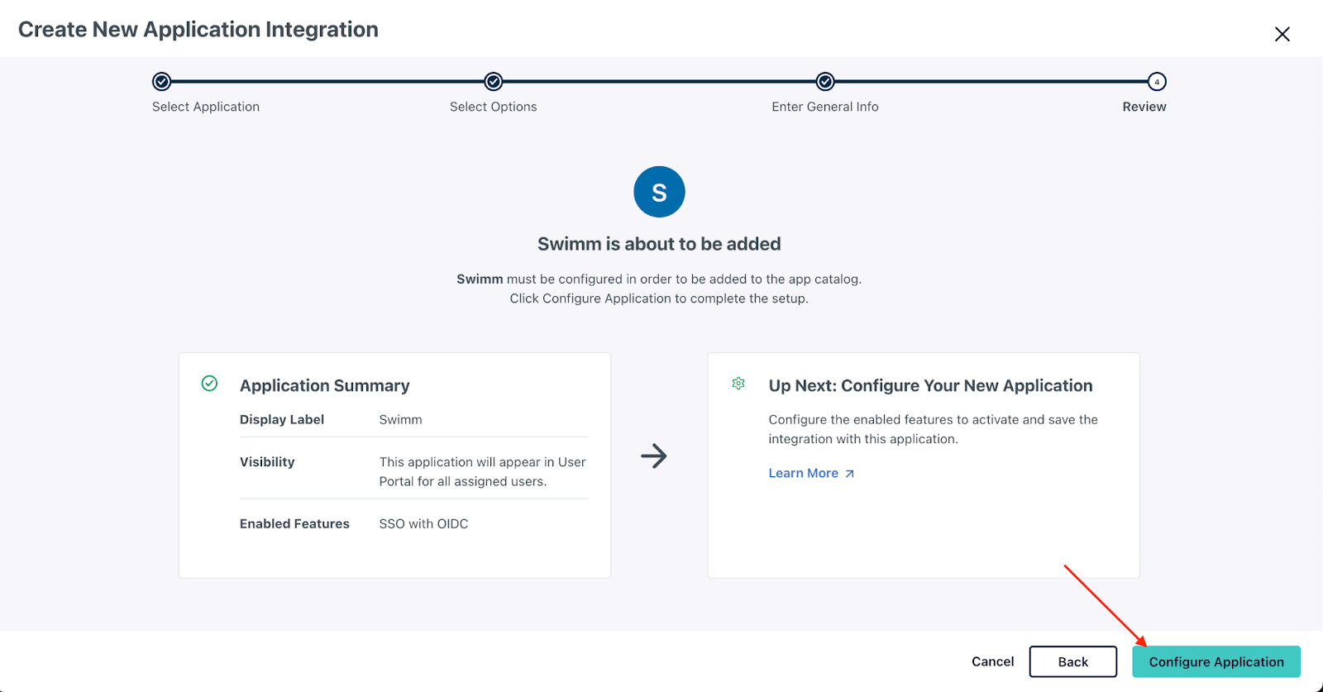The image size is (1323, 692).
Task: Click the Review step number 4 circle
Action: [1157, 82]
